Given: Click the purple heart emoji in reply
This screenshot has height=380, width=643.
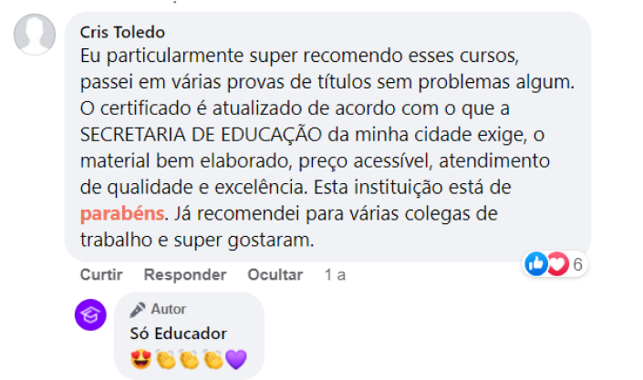Looking at the screenshot, I should pyautogui.click(x=236, y=360).
